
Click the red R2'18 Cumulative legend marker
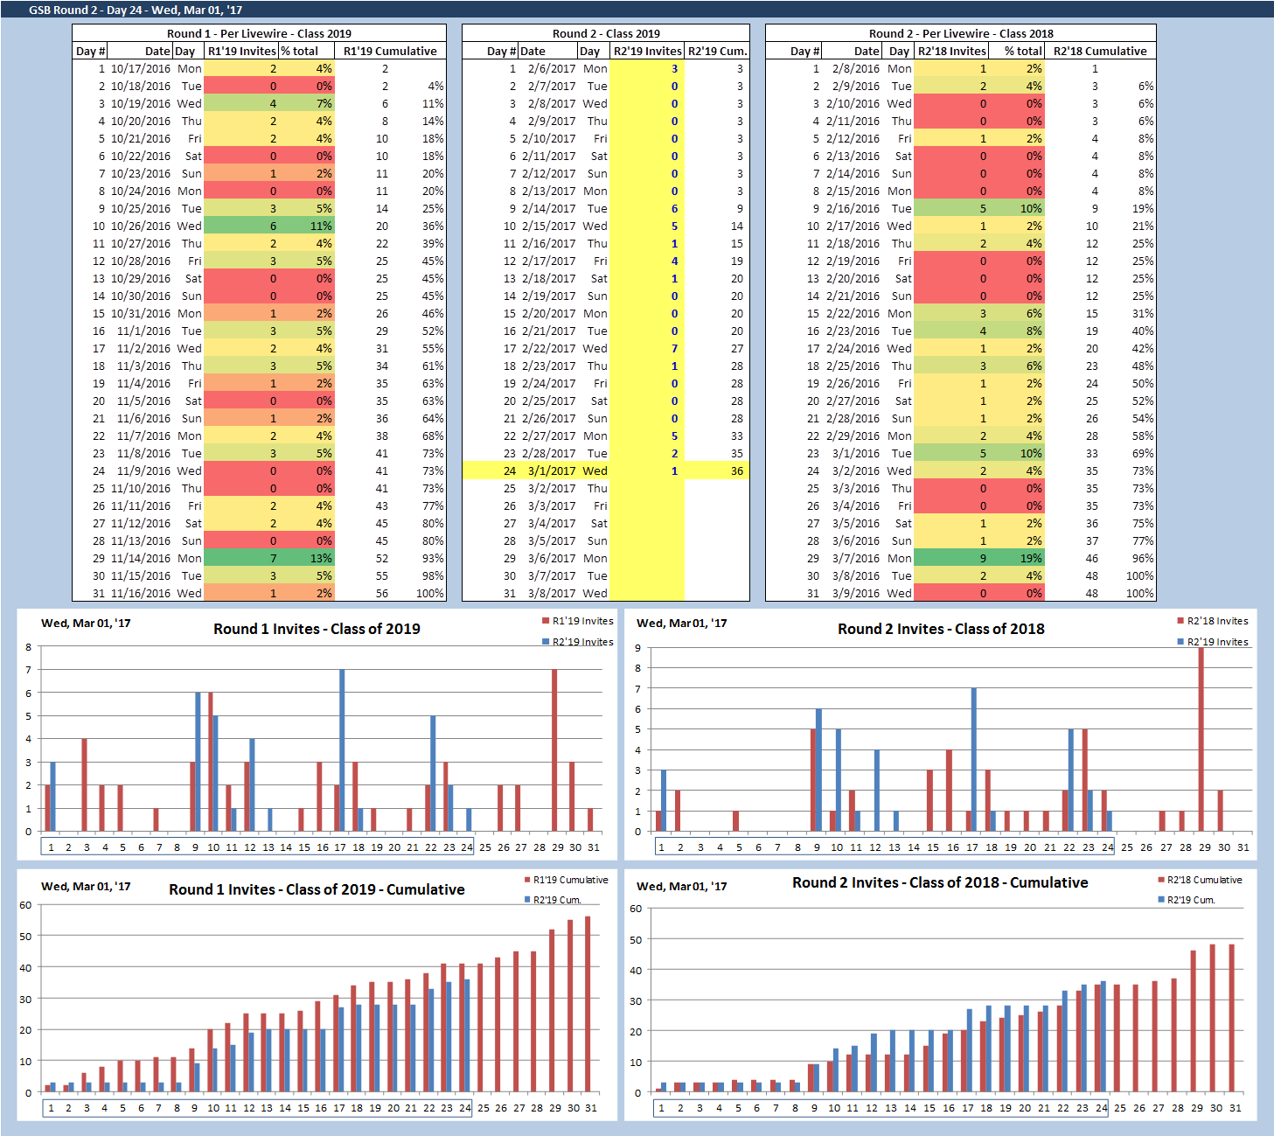(1161, 881)
